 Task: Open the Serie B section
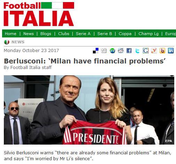pyautogui.click(x=105, y=34)
